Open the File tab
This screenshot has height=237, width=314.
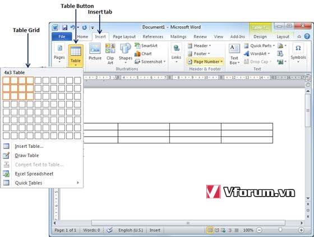[62, 36]
